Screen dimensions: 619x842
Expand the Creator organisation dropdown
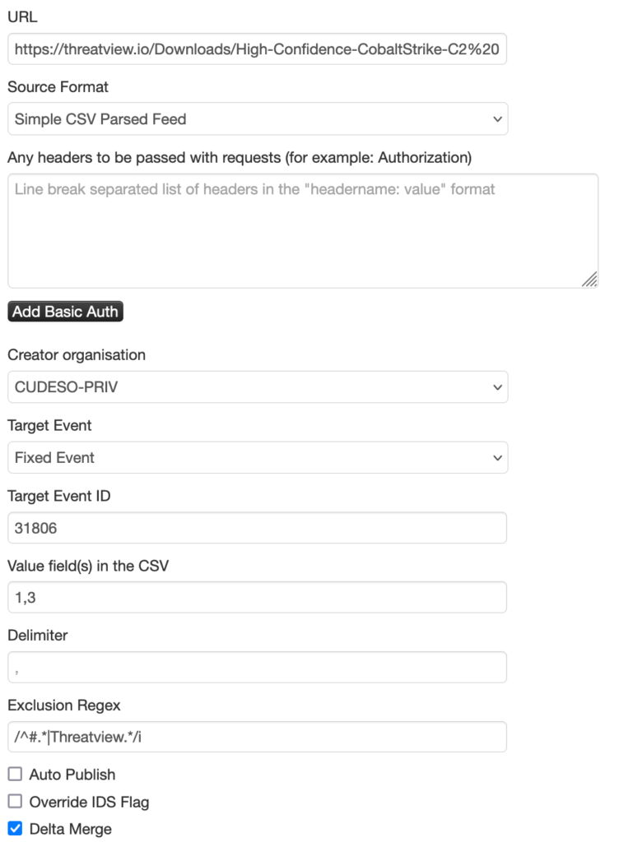pyautogui.click(x=257, y=387)
